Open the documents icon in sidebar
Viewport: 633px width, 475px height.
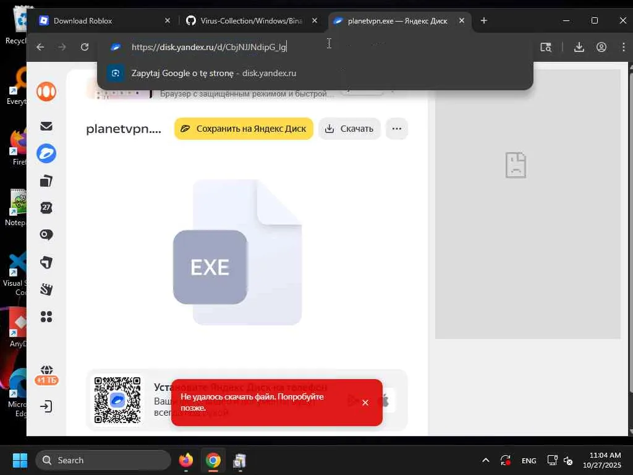(x=46, y=181)
